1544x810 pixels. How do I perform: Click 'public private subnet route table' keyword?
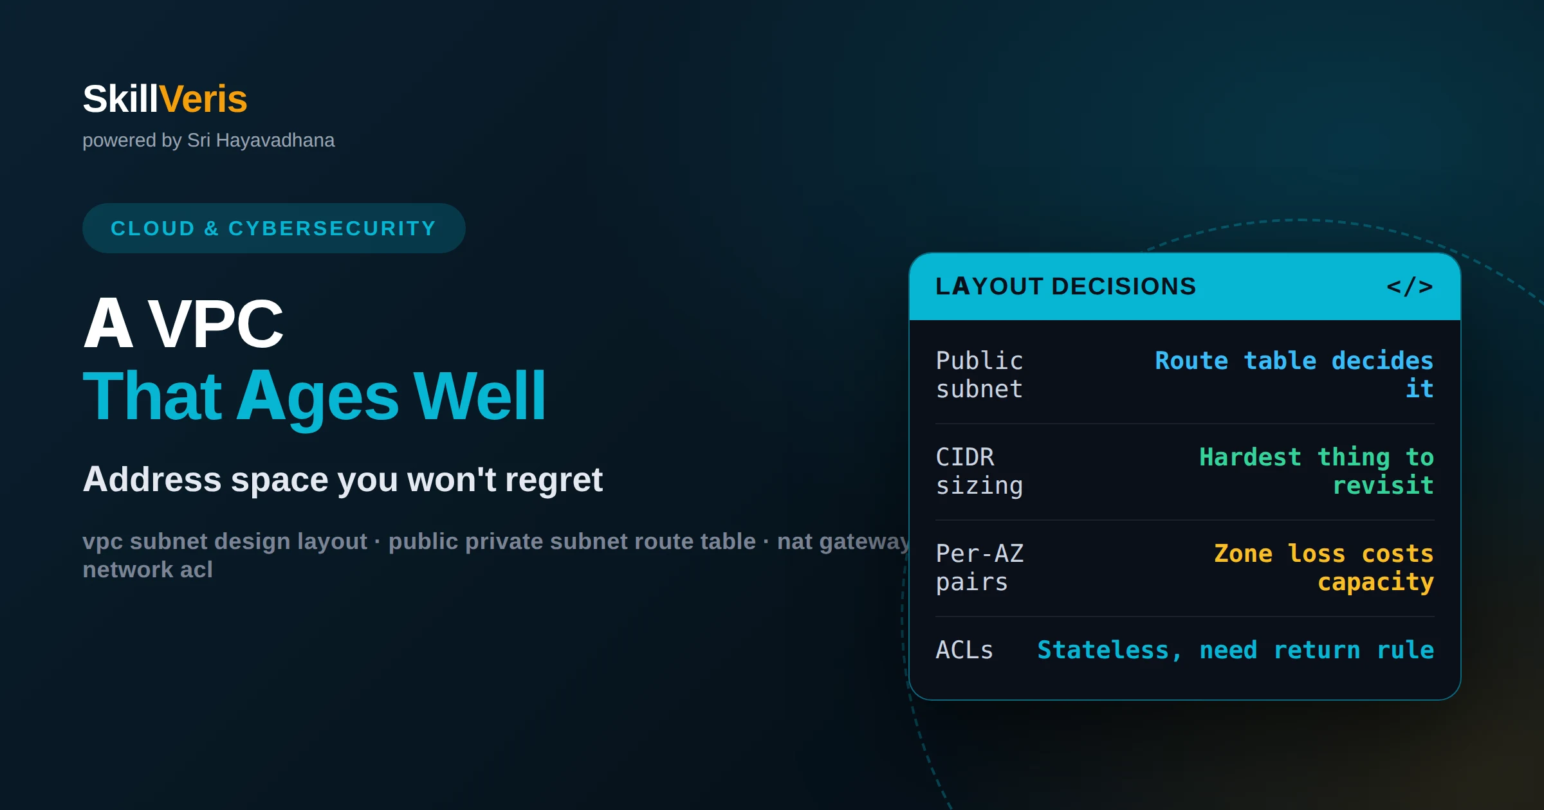pyautogui.click(x=572, y=541)
